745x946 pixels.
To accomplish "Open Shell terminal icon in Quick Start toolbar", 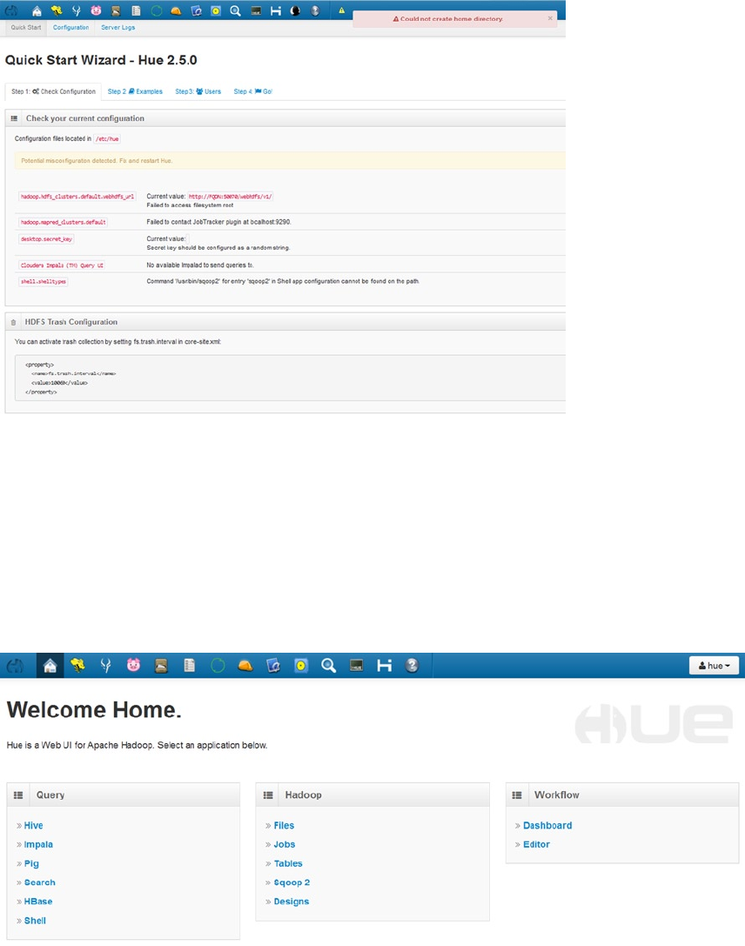I will pos(256,10).
